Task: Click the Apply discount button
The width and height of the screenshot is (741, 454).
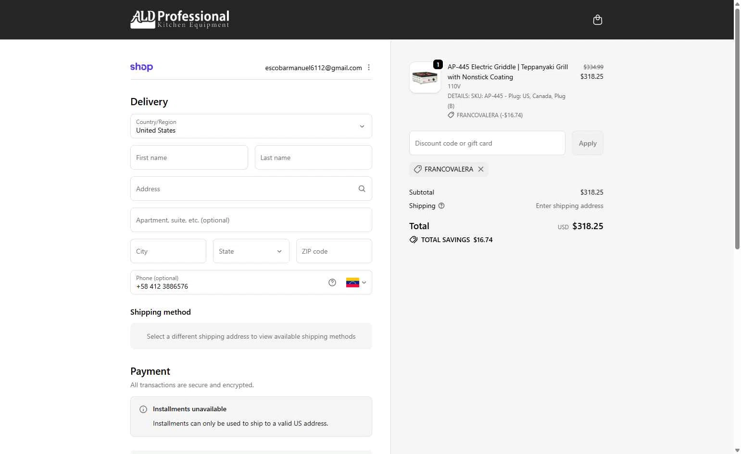Action: tap(588, 143)
